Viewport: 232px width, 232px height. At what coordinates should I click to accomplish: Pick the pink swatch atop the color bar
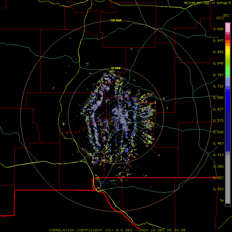pyautogui.click(x=228, y=27)
